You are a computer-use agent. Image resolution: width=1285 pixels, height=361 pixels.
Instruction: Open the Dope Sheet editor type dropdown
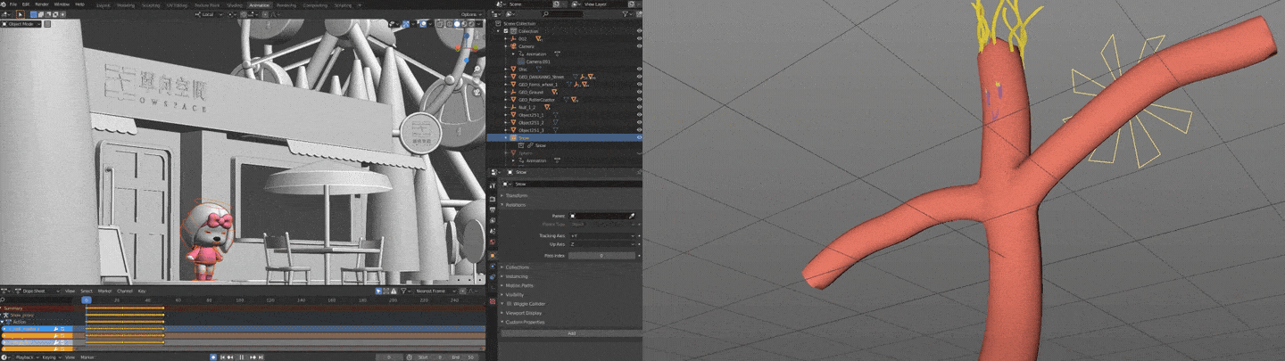[x=6, y=291]
